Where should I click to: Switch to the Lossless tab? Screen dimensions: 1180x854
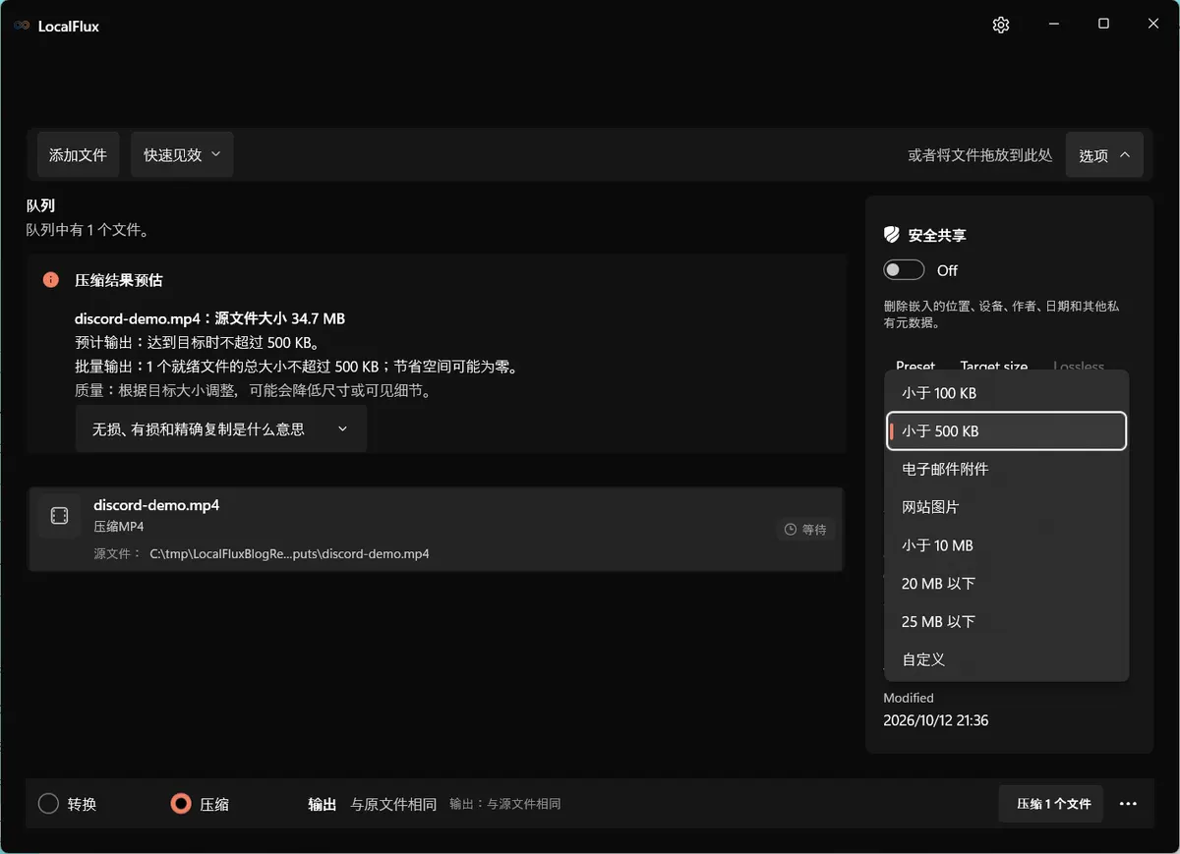click(1079, 365)
